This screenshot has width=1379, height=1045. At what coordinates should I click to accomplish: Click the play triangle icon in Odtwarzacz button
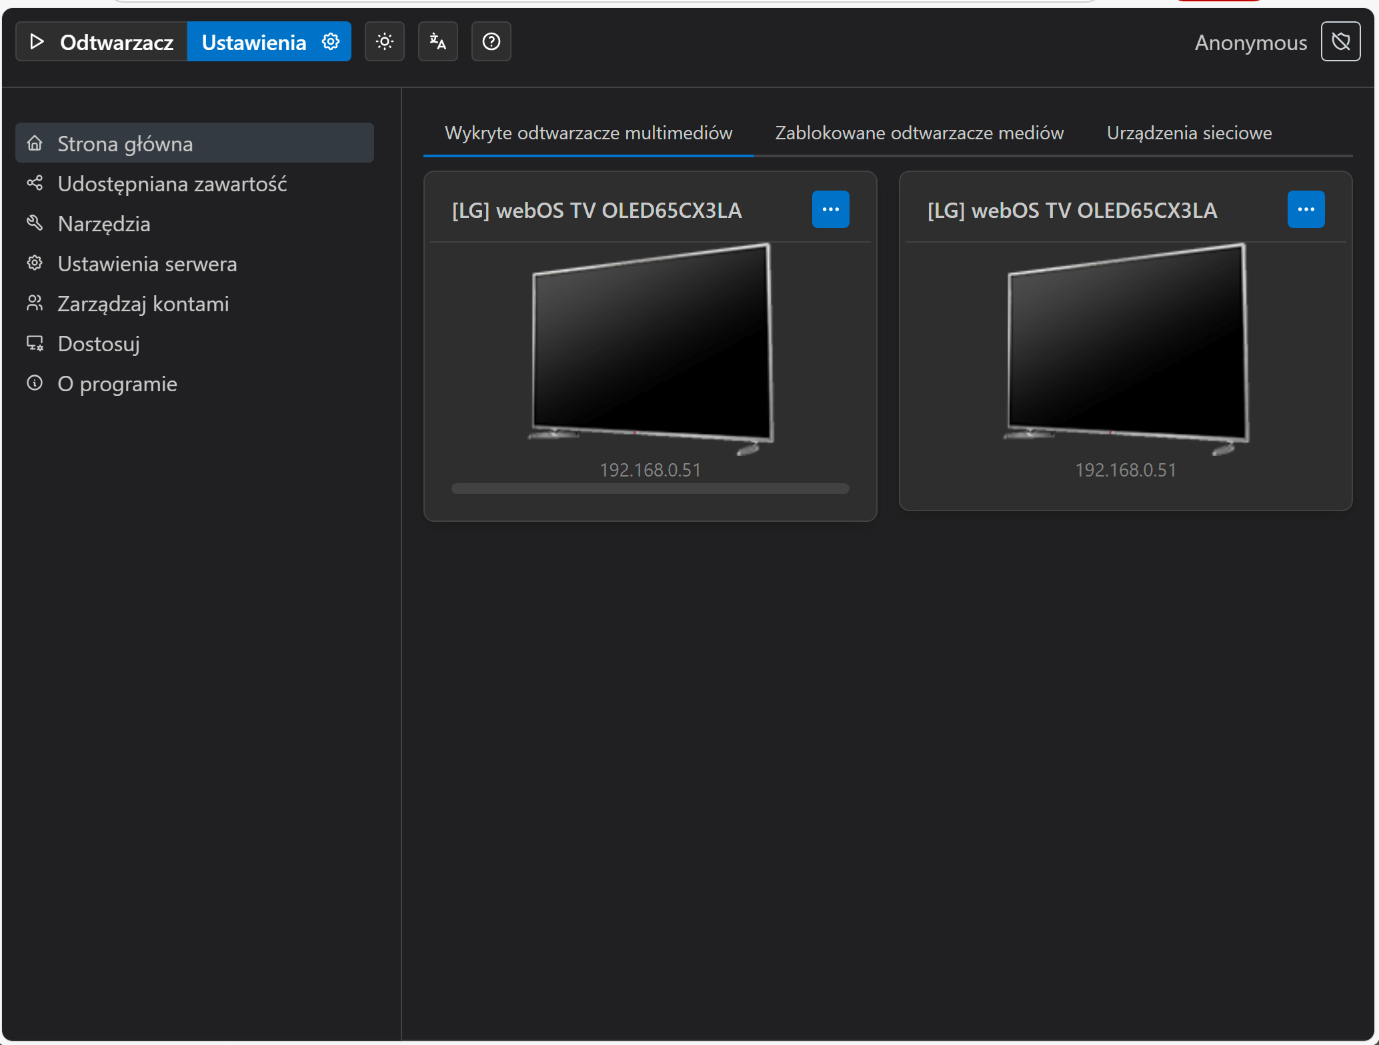(37, 42)
